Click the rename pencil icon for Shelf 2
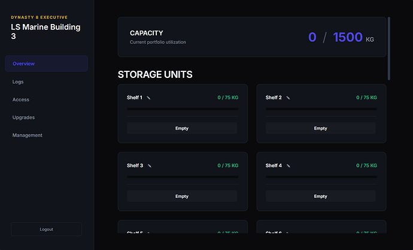The image size is (413, 250). pos(288,98)
